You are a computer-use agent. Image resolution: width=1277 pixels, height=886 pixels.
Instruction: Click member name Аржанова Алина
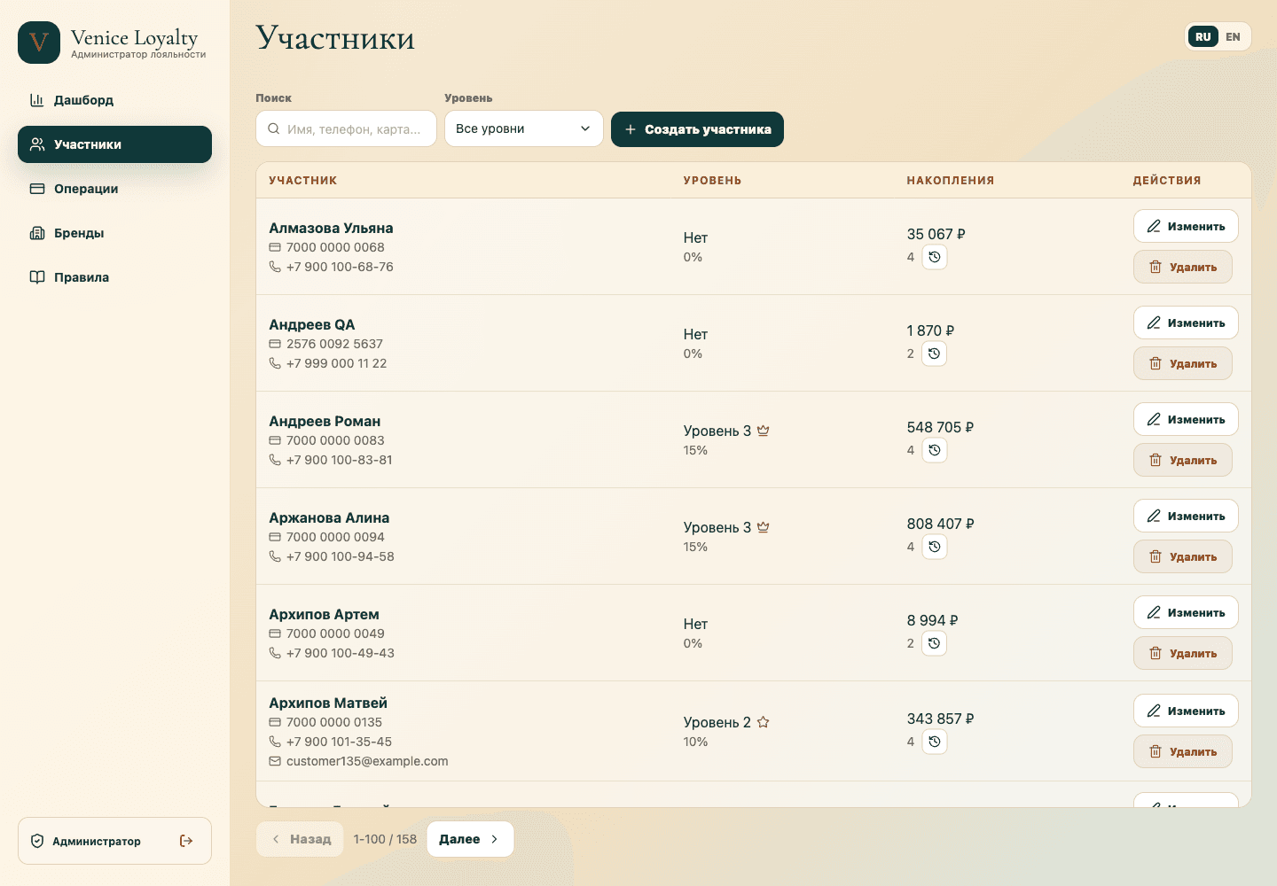[x=329, y=517]
